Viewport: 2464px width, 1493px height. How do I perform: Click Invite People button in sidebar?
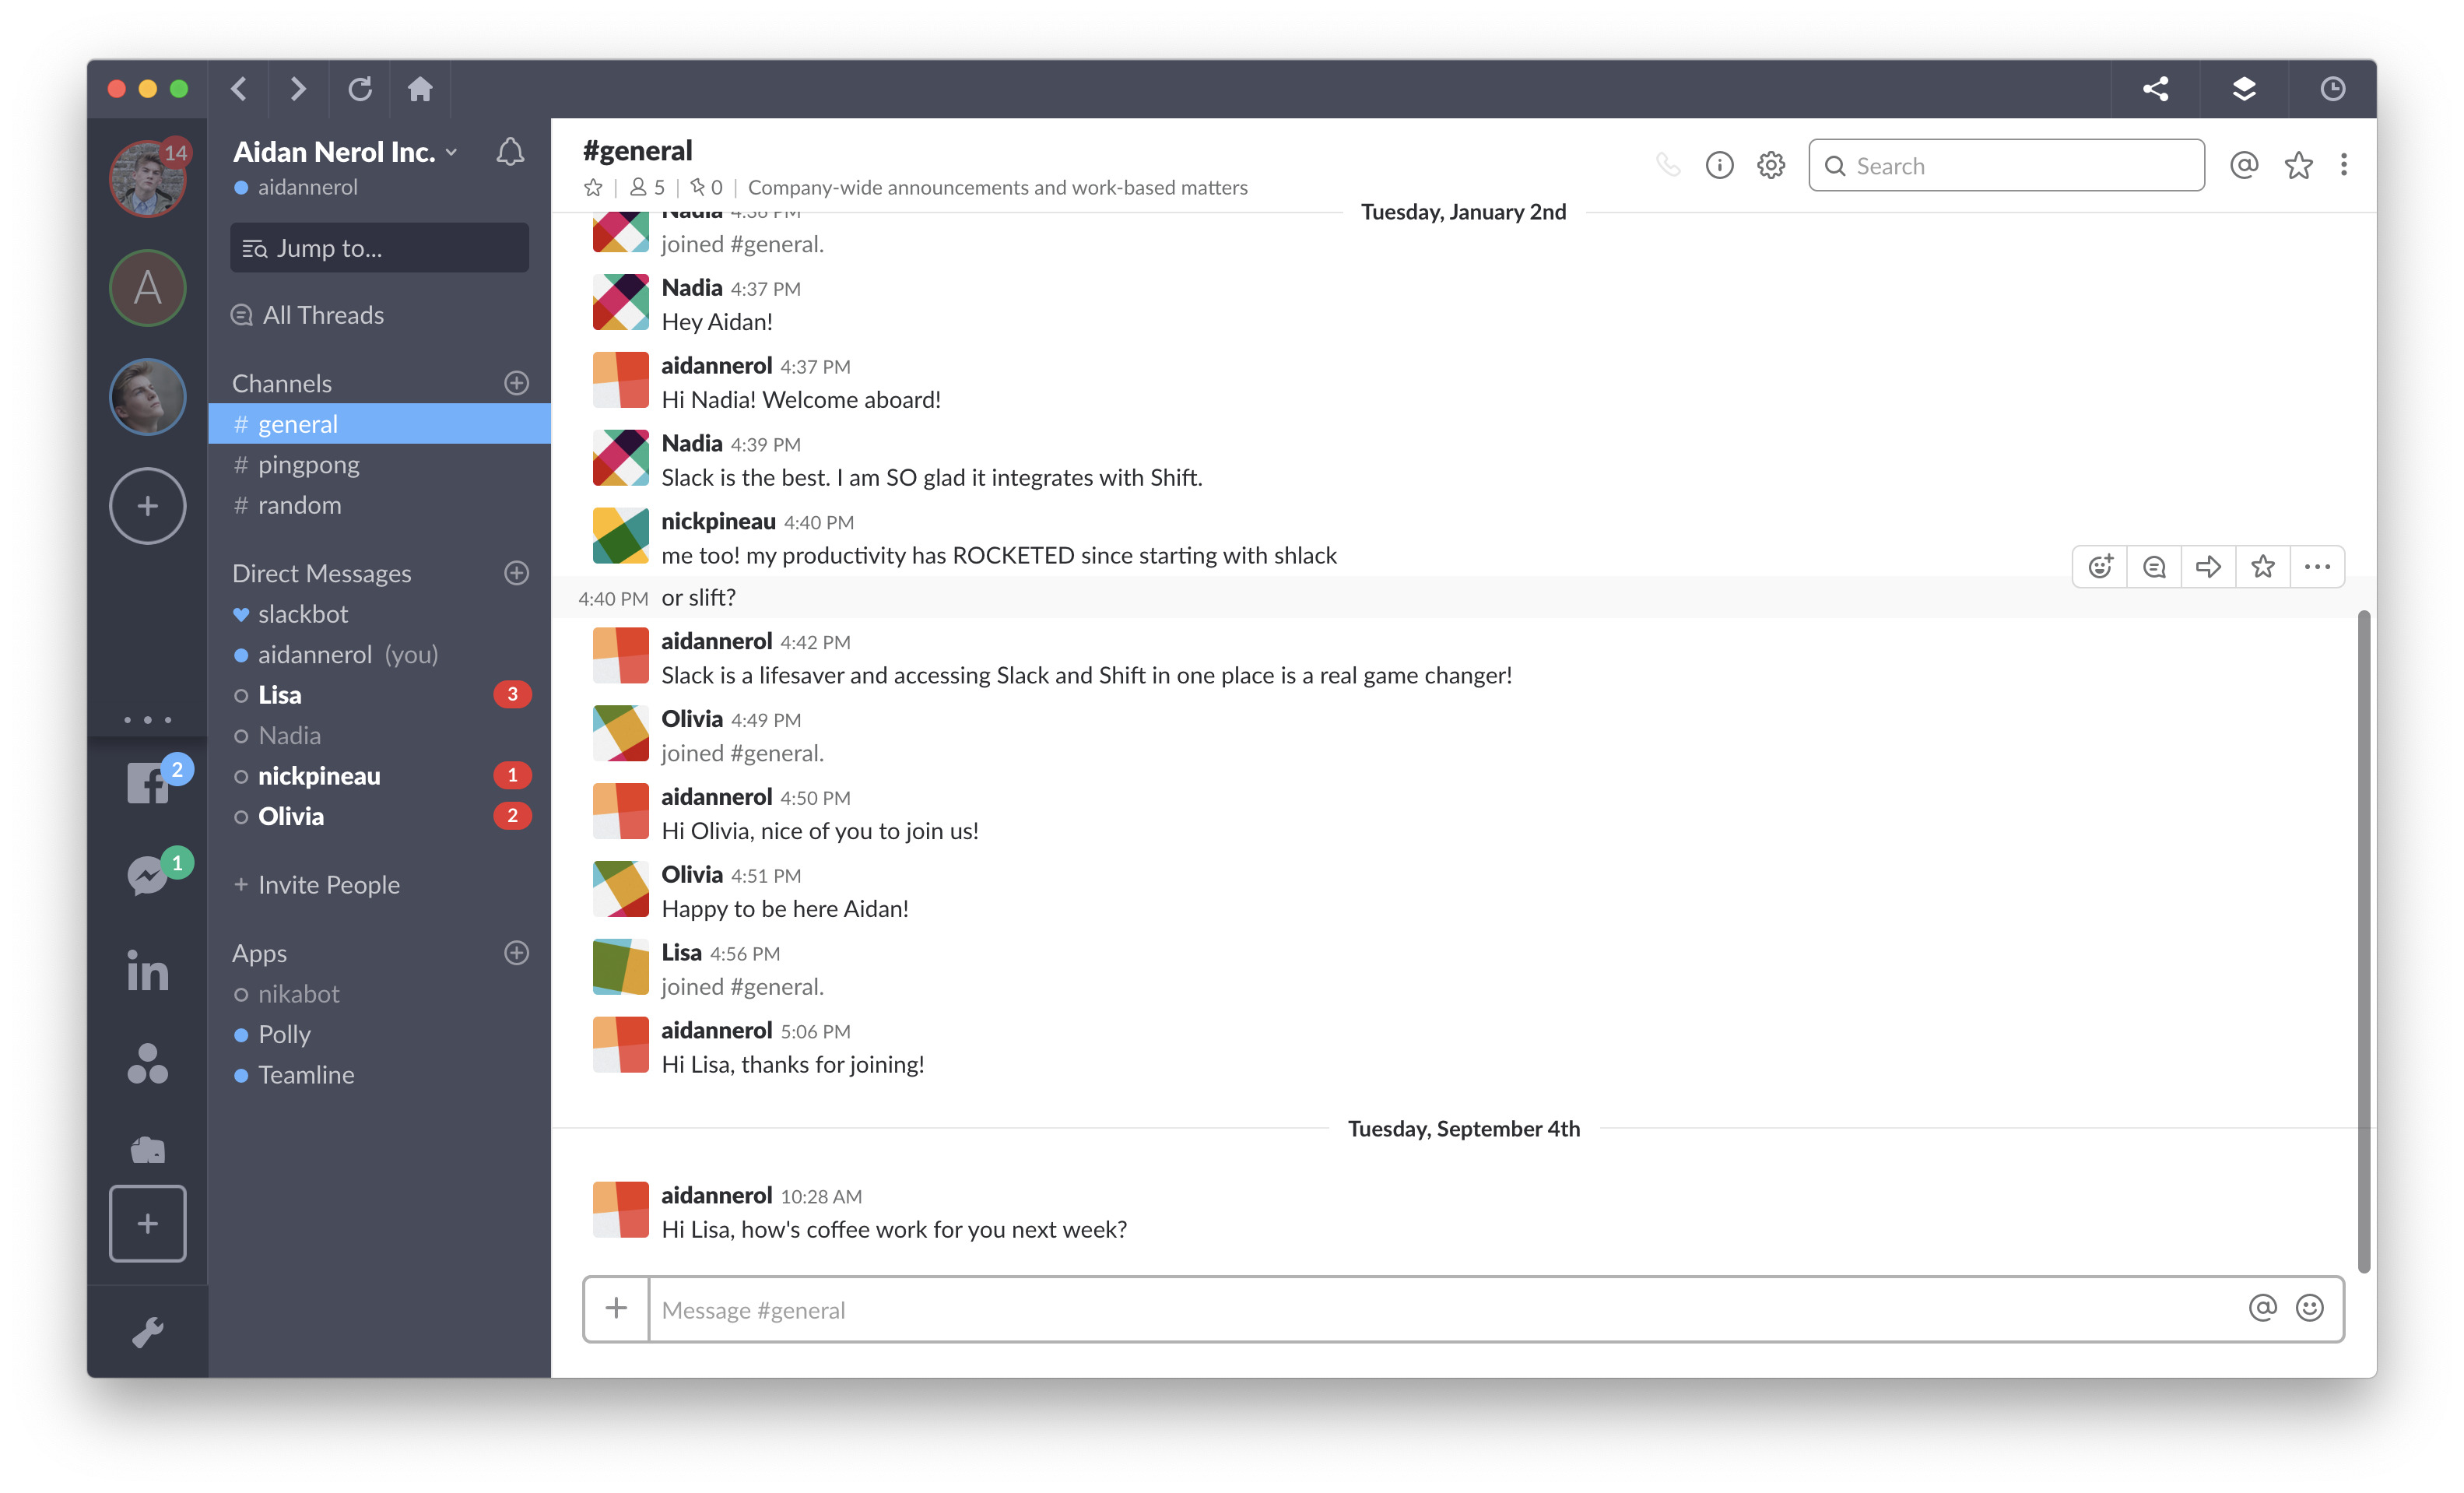[317, 884]
